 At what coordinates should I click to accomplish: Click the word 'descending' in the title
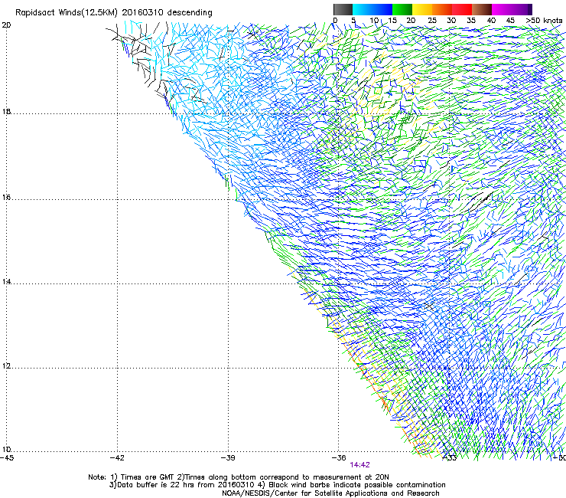pos(190,13)
